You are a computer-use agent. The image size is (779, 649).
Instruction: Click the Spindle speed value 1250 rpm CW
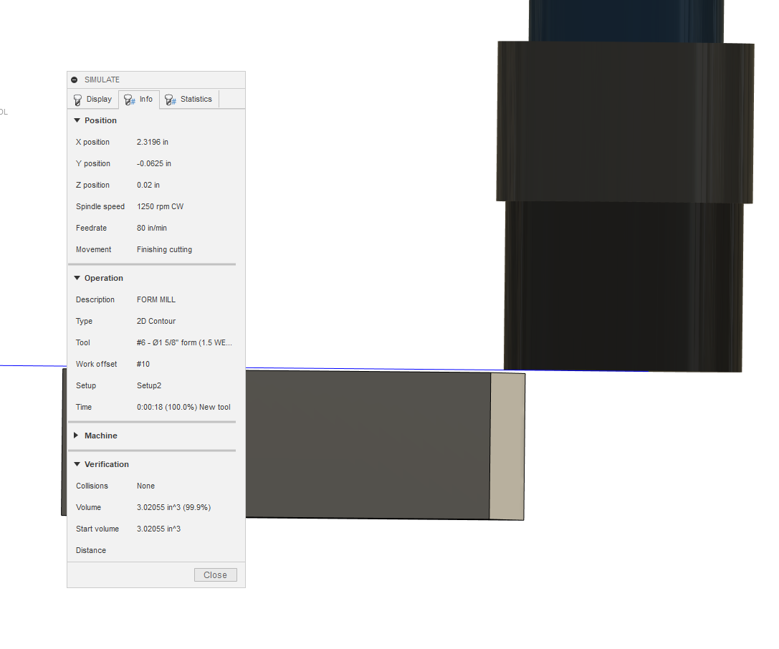[160, 206]
